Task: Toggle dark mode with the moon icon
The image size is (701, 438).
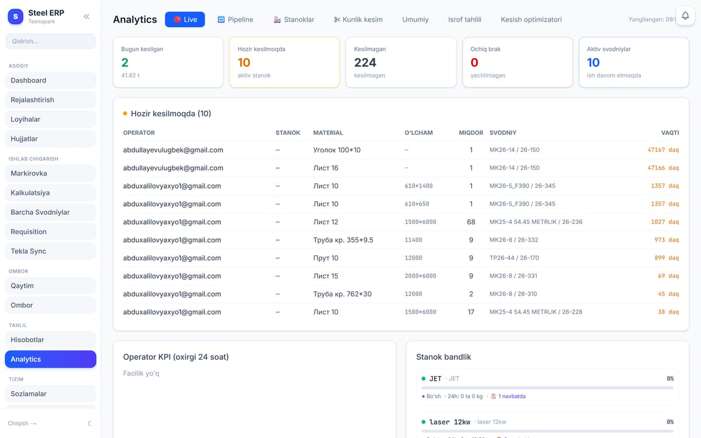Action: coord(89,423)
